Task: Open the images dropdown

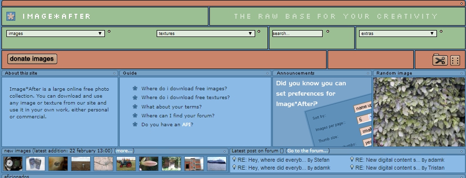Action: point(56,34)
